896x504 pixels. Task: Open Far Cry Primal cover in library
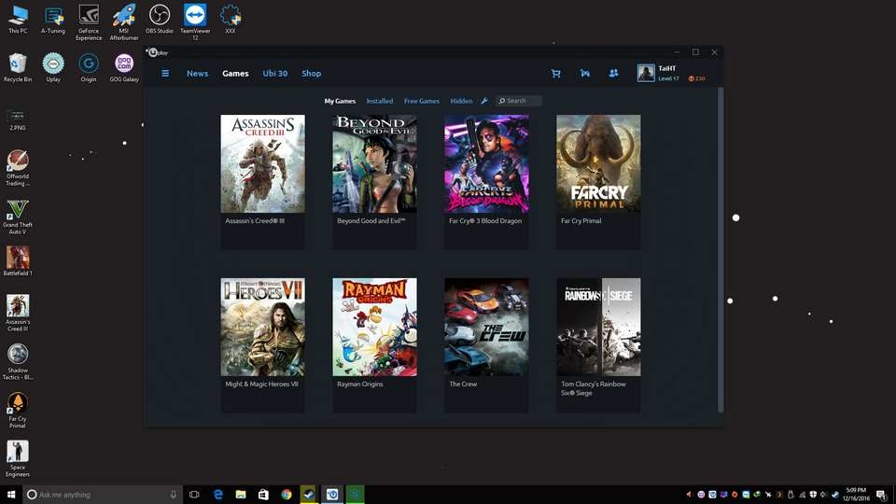tap(599, 164)
